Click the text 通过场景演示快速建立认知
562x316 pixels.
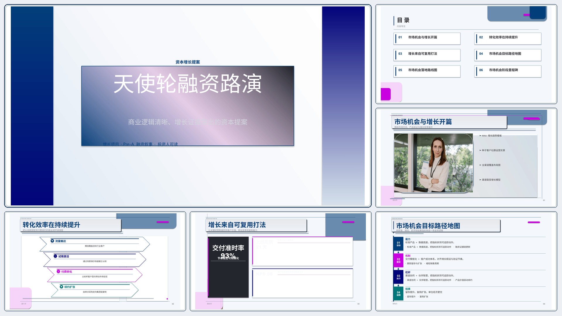pos(95,261)
